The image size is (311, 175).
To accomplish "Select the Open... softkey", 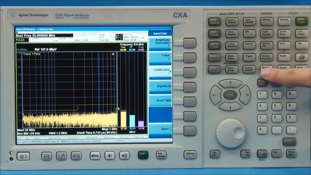I will (160, 130).
